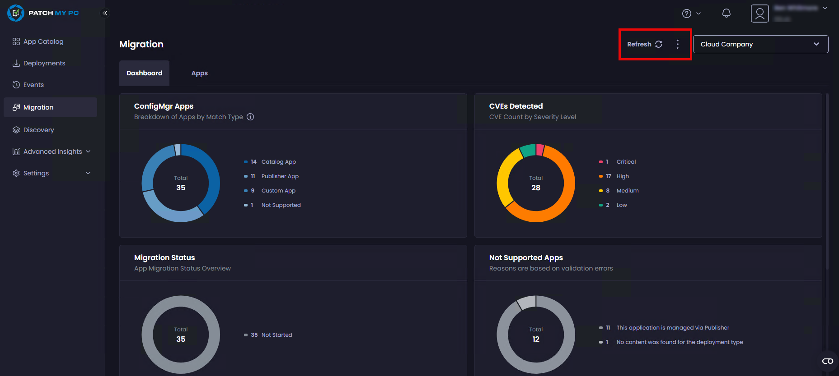Open the Cloud Company dropdown

pos(761,44)
